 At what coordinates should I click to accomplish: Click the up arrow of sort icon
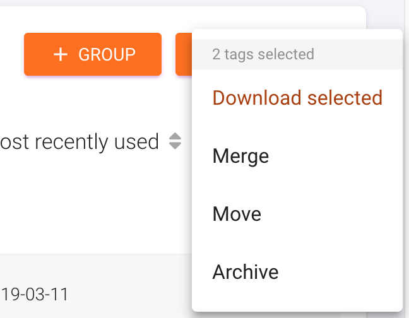[175, 137]
